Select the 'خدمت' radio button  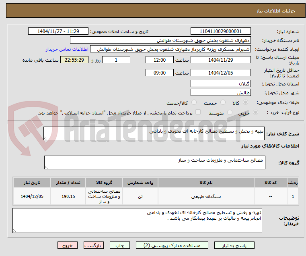tap(223, 102)
